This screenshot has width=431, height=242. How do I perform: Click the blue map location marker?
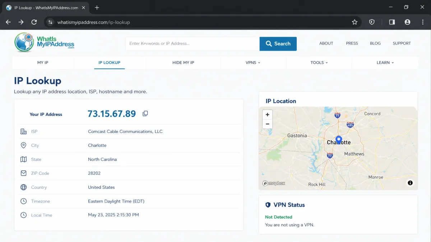(x=339, y=140)
